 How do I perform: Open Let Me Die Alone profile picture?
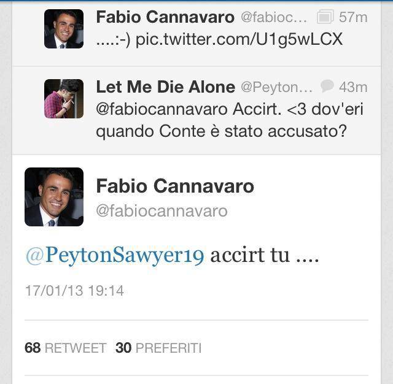(x=64, y=98)
